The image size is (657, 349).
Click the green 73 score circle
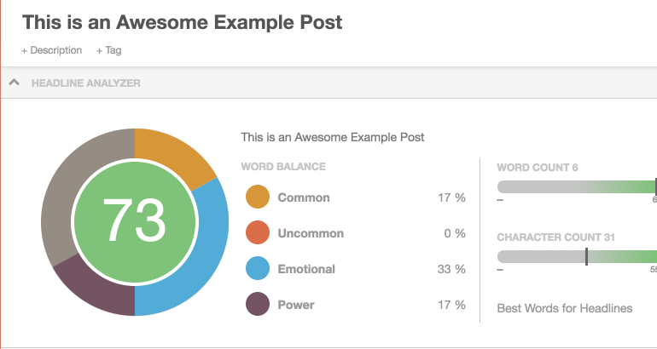click(x=135, y=222)
